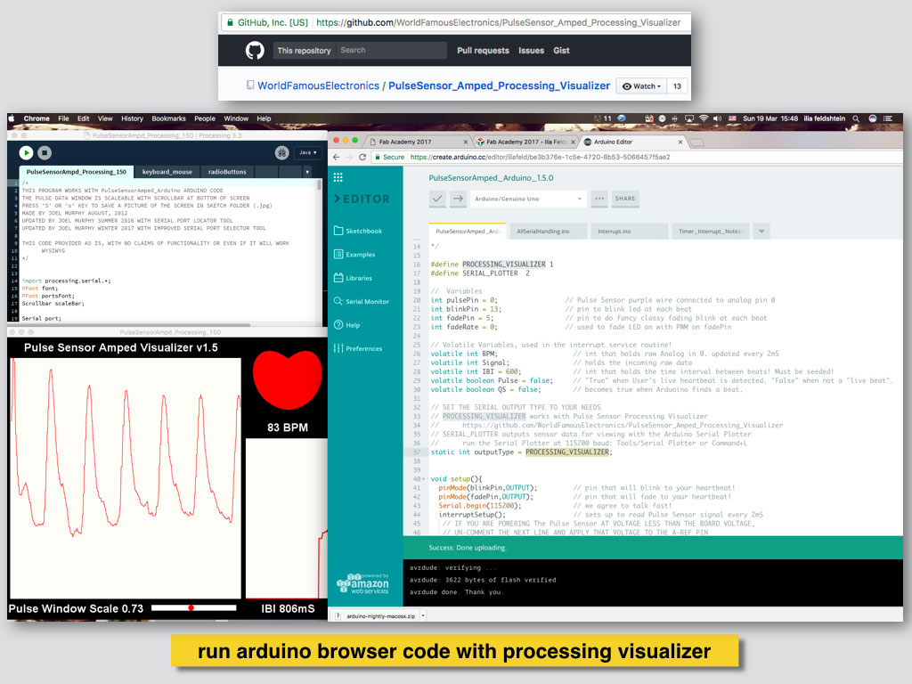Open Notification Center list icon
The height and width of the screenshot is (684, 912).
coord(888,118)
